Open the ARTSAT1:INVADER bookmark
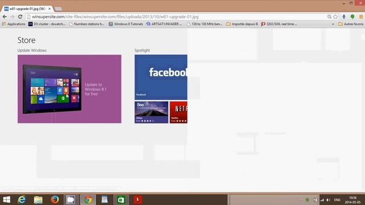 [x=164, y=24]
